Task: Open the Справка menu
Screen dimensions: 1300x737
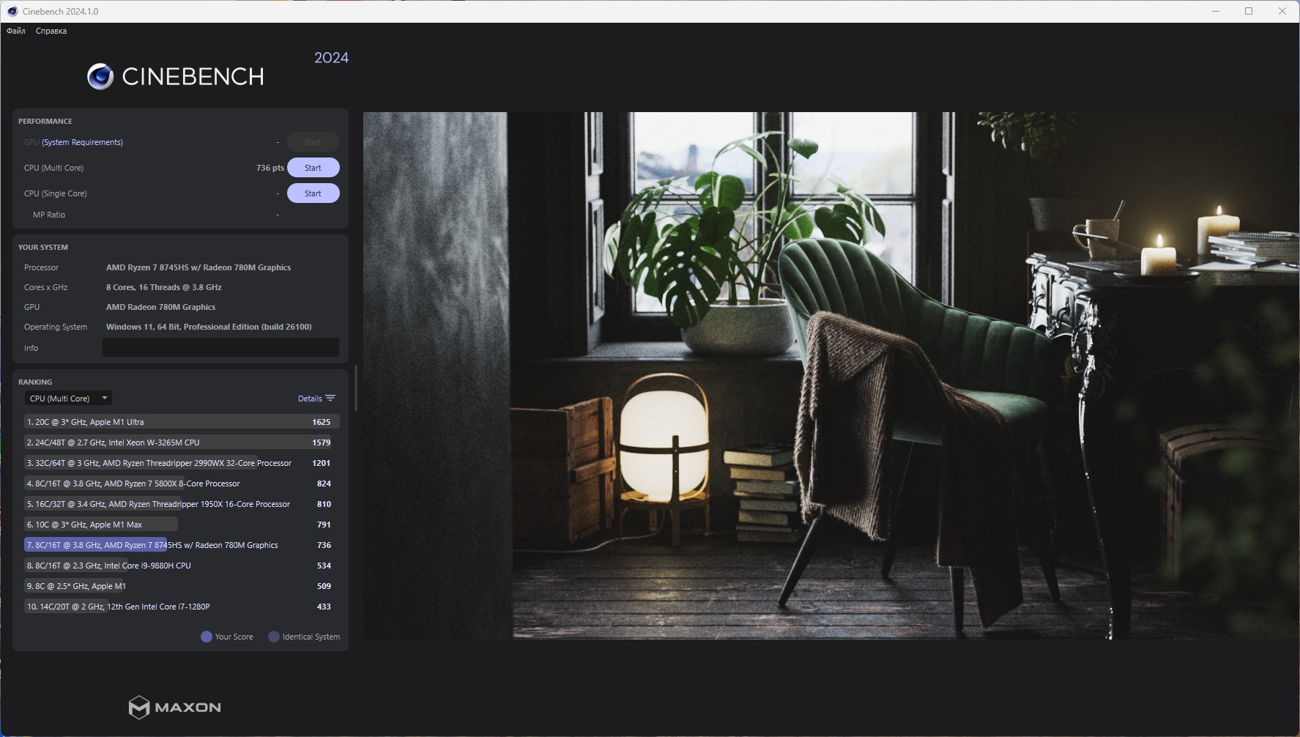Action: click(51, 31)
